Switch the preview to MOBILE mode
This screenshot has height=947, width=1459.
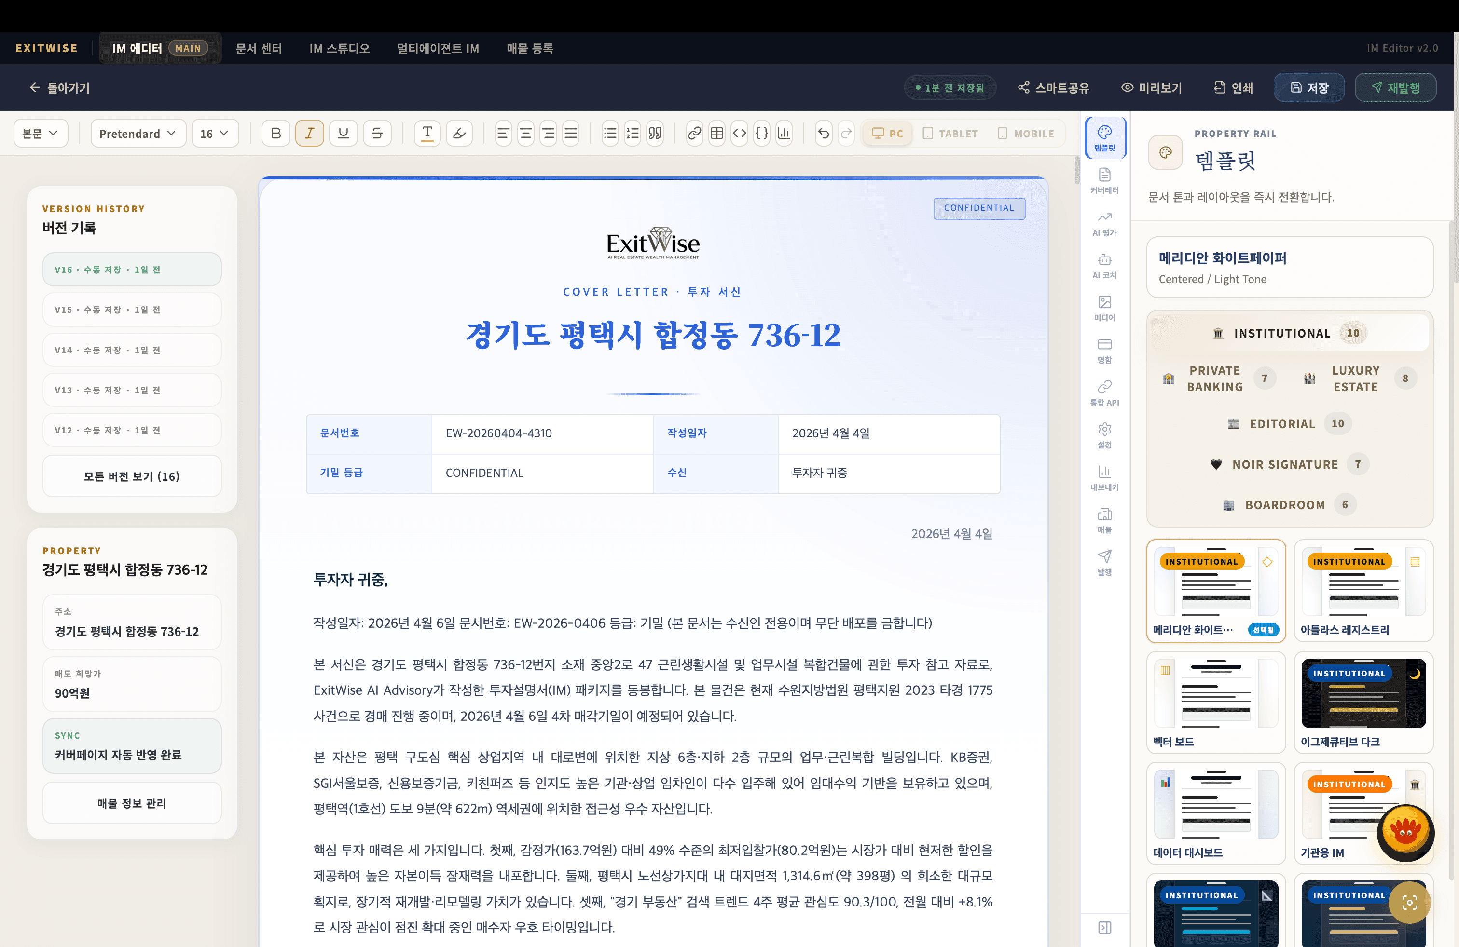(x=1026, y=133)
